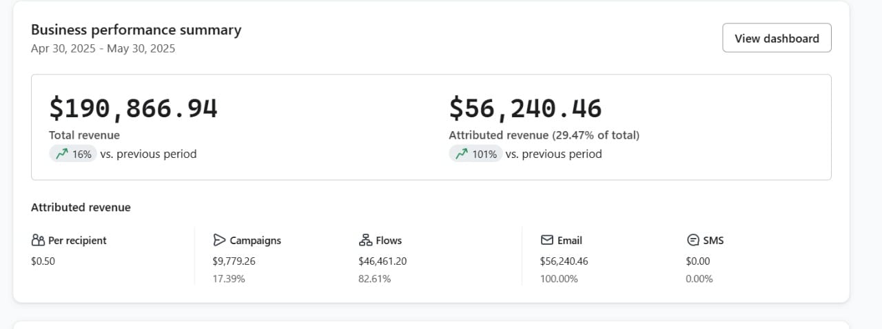Select the $190,866.94 total revenue figure
Viewport: 882px width, 329px height.
point(133,108)
